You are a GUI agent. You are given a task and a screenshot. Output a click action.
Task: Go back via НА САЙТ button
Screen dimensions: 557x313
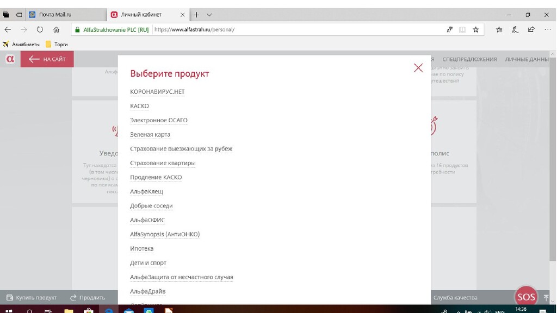(x=47, y=59)
